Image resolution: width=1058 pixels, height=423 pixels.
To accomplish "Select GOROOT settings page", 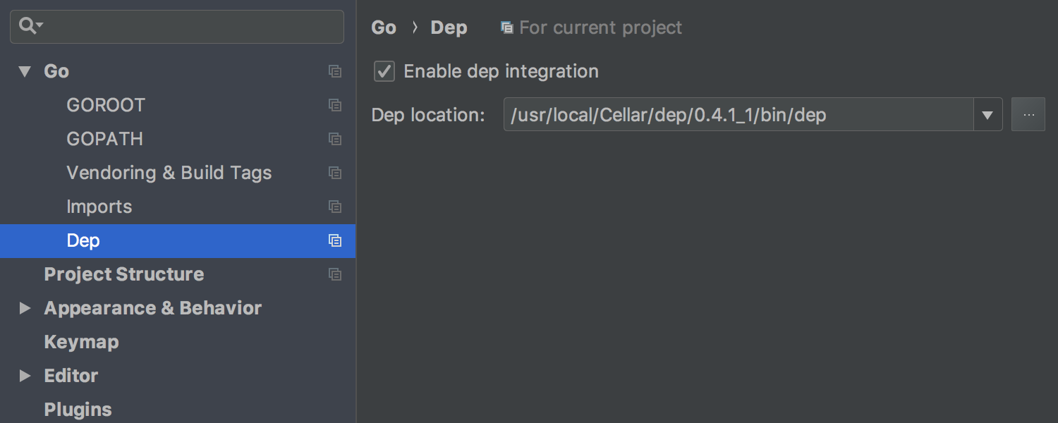I will pos(106,105).
